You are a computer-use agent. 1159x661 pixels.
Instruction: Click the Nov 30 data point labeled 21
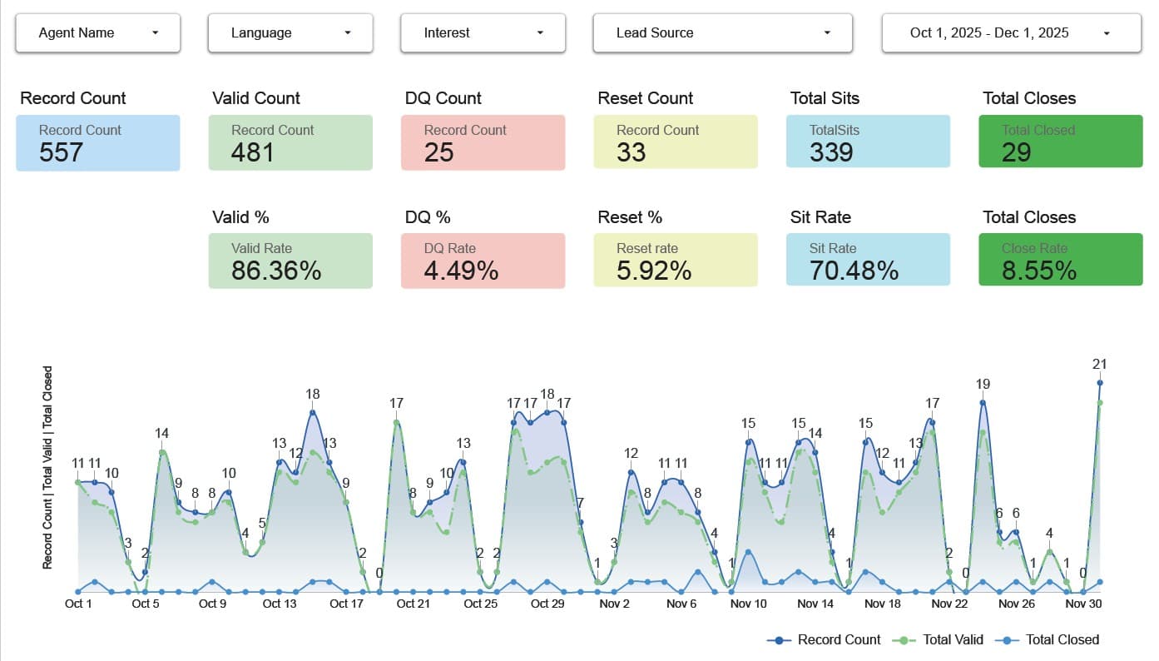(1100, 382)
